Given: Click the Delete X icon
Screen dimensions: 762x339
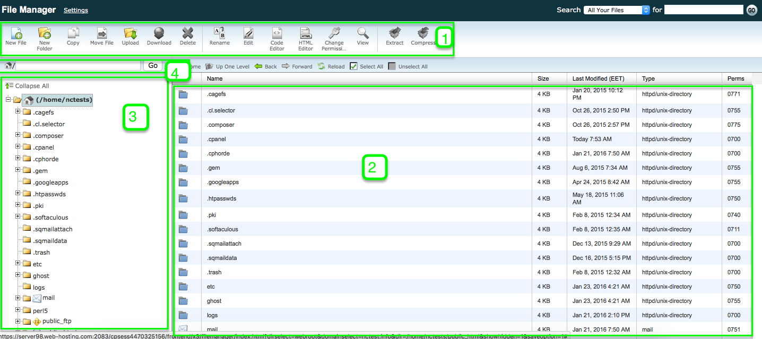Looking at the screenshot, I should click(188, 33).
